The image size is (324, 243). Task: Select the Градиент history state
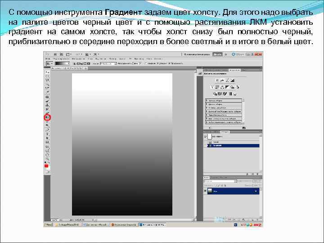point(233,145)
